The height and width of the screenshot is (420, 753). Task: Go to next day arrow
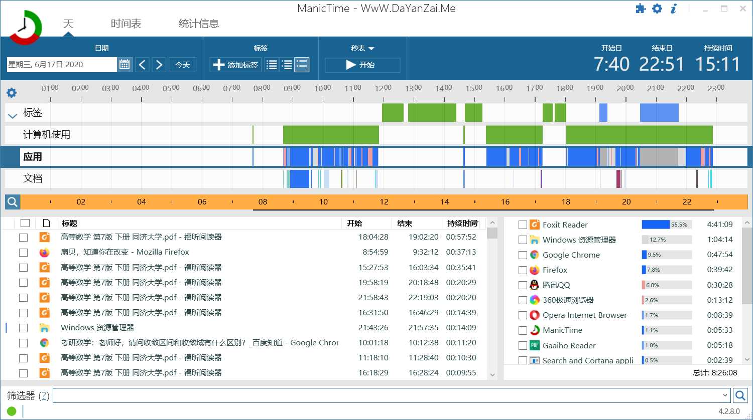[x=159, y=65]
